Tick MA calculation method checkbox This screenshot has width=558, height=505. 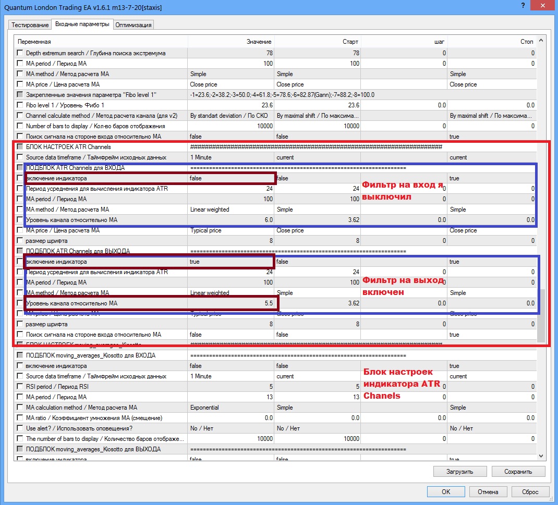coord(20,407)
